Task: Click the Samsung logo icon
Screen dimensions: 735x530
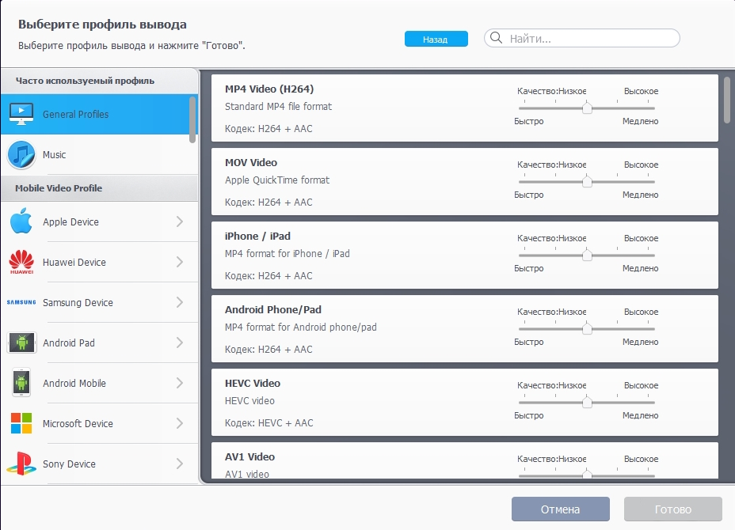Action: [x=21, y=302]
